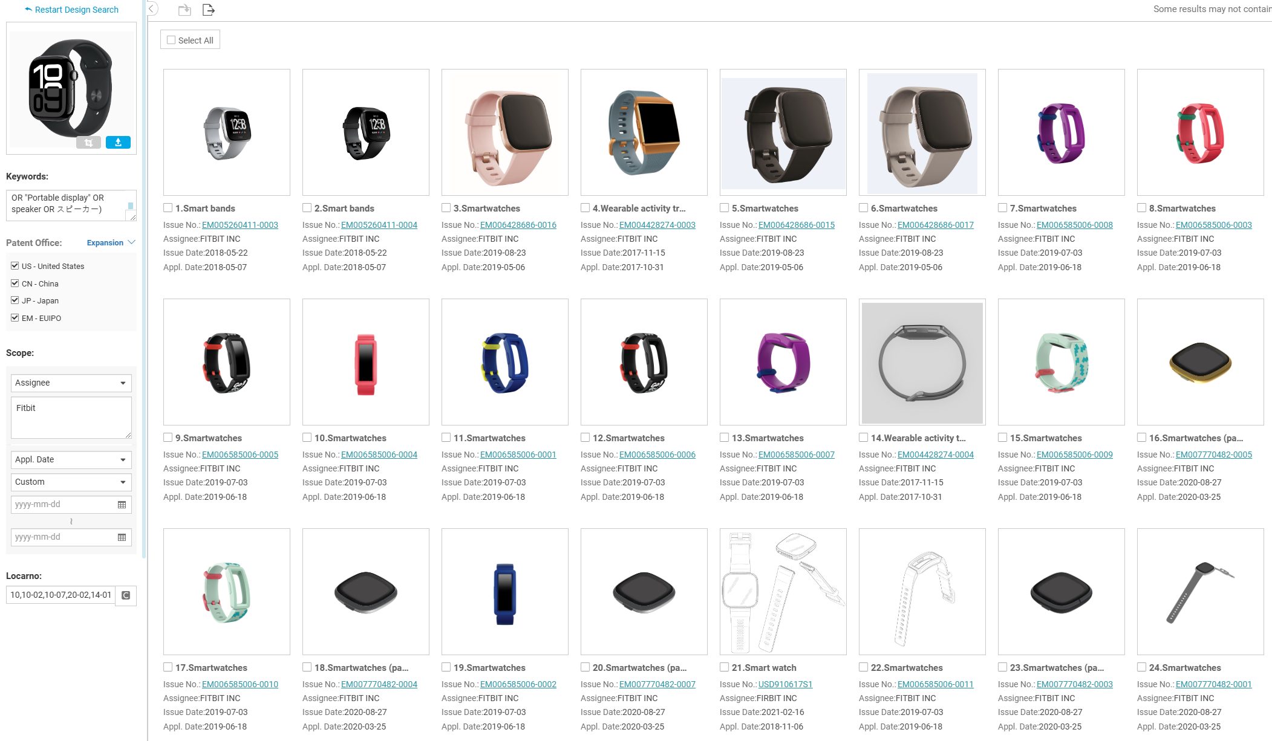Collapse the left search panel with arrow

click(x=152, y=9)
